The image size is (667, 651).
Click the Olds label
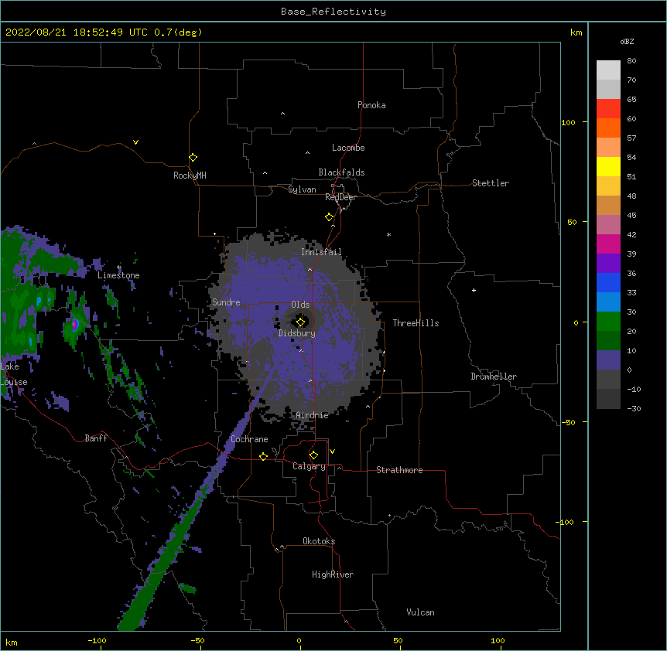pos(300,305)
